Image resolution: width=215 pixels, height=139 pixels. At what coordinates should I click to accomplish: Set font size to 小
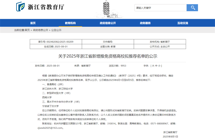click(159, 66)
